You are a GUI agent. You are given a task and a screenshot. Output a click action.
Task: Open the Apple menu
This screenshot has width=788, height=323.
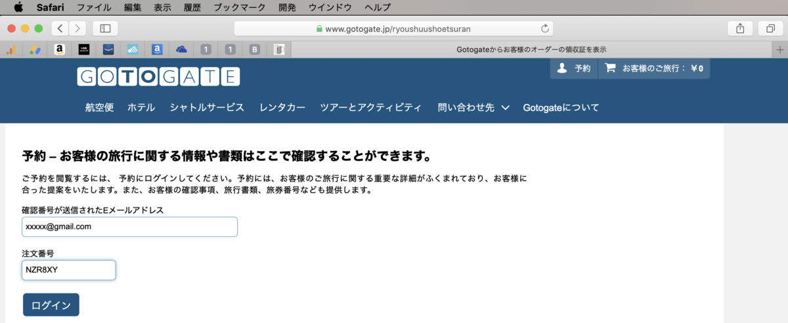pyautogui.click(x=18, y=7)
